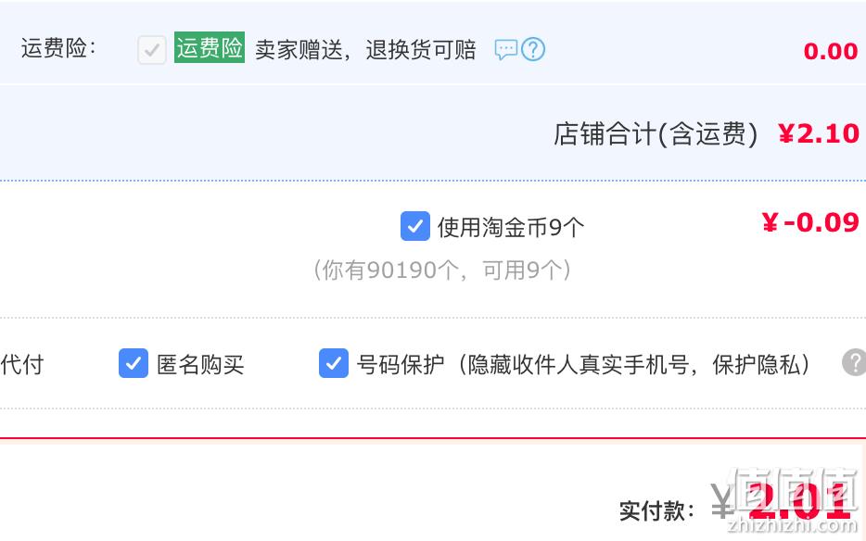Viewport: 866px width, 541px height.
Task: Click the ¥-0.09 coin discount amount
Action: [x=810, y=222]
